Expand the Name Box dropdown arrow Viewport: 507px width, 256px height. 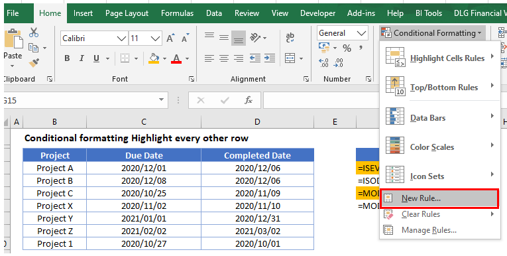coord(161,100)
